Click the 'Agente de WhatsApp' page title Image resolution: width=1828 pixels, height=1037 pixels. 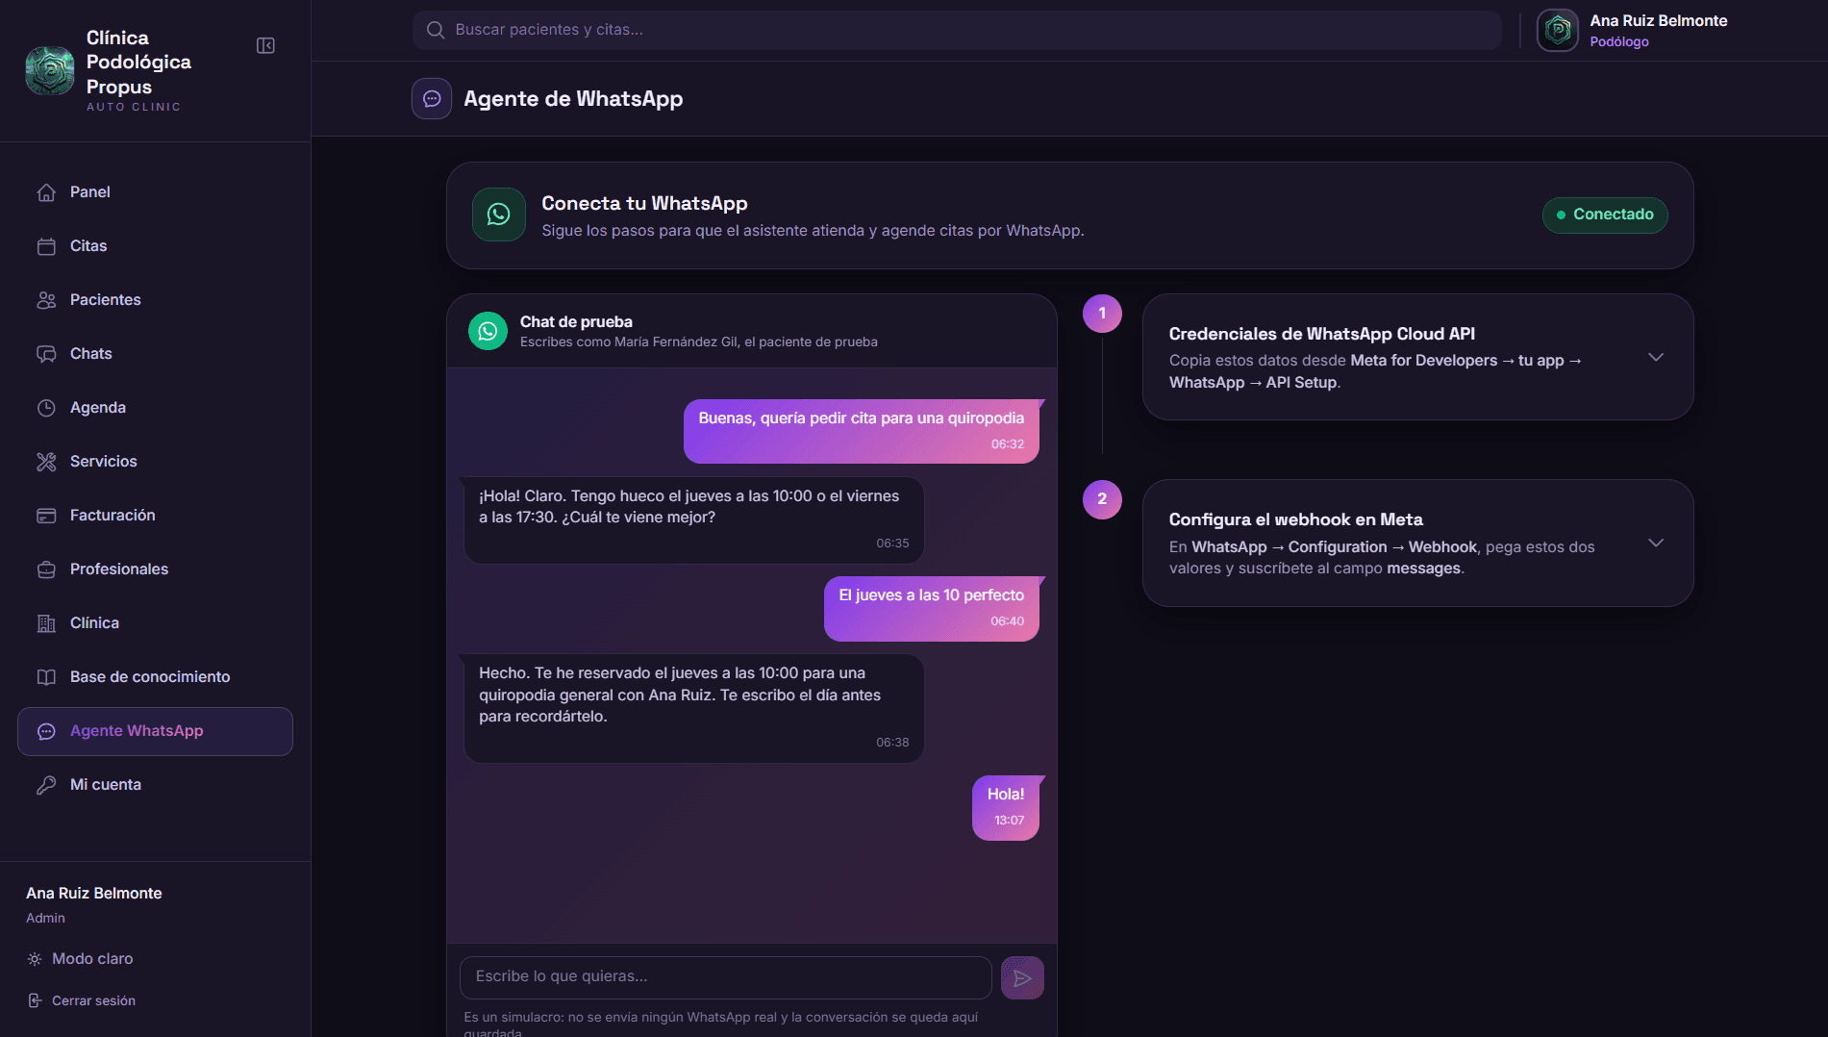click(x=573, y=99)
